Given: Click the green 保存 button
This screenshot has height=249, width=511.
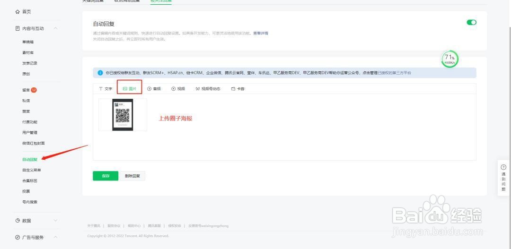Looking at the screenshot, I should pos(106,176).
